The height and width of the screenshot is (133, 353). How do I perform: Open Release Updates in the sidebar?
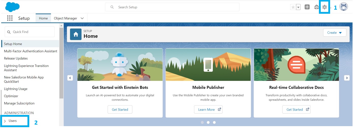tap(16, 58)
